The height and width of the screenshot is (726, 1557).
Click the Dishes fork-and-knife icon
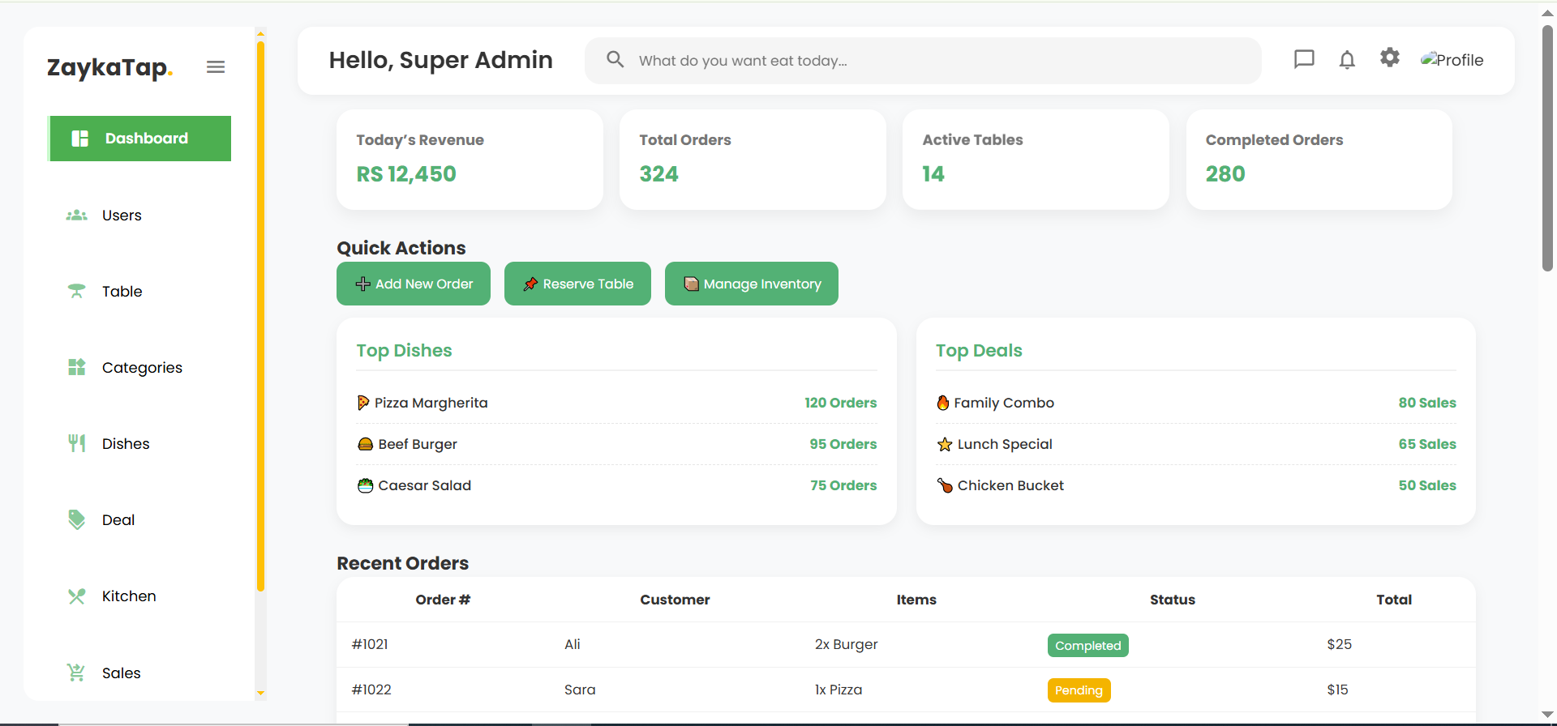(77, 443)
